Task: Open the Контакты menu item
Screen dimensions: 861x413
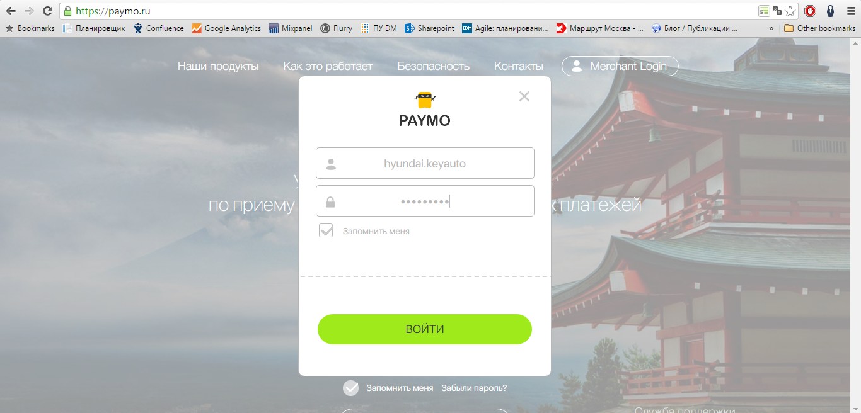Action: click(x=519, y=66)
